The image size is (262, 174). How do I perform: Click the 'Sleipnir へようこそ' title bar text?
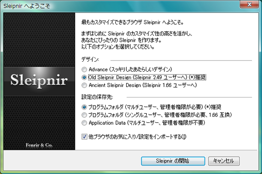pos(27,6)
